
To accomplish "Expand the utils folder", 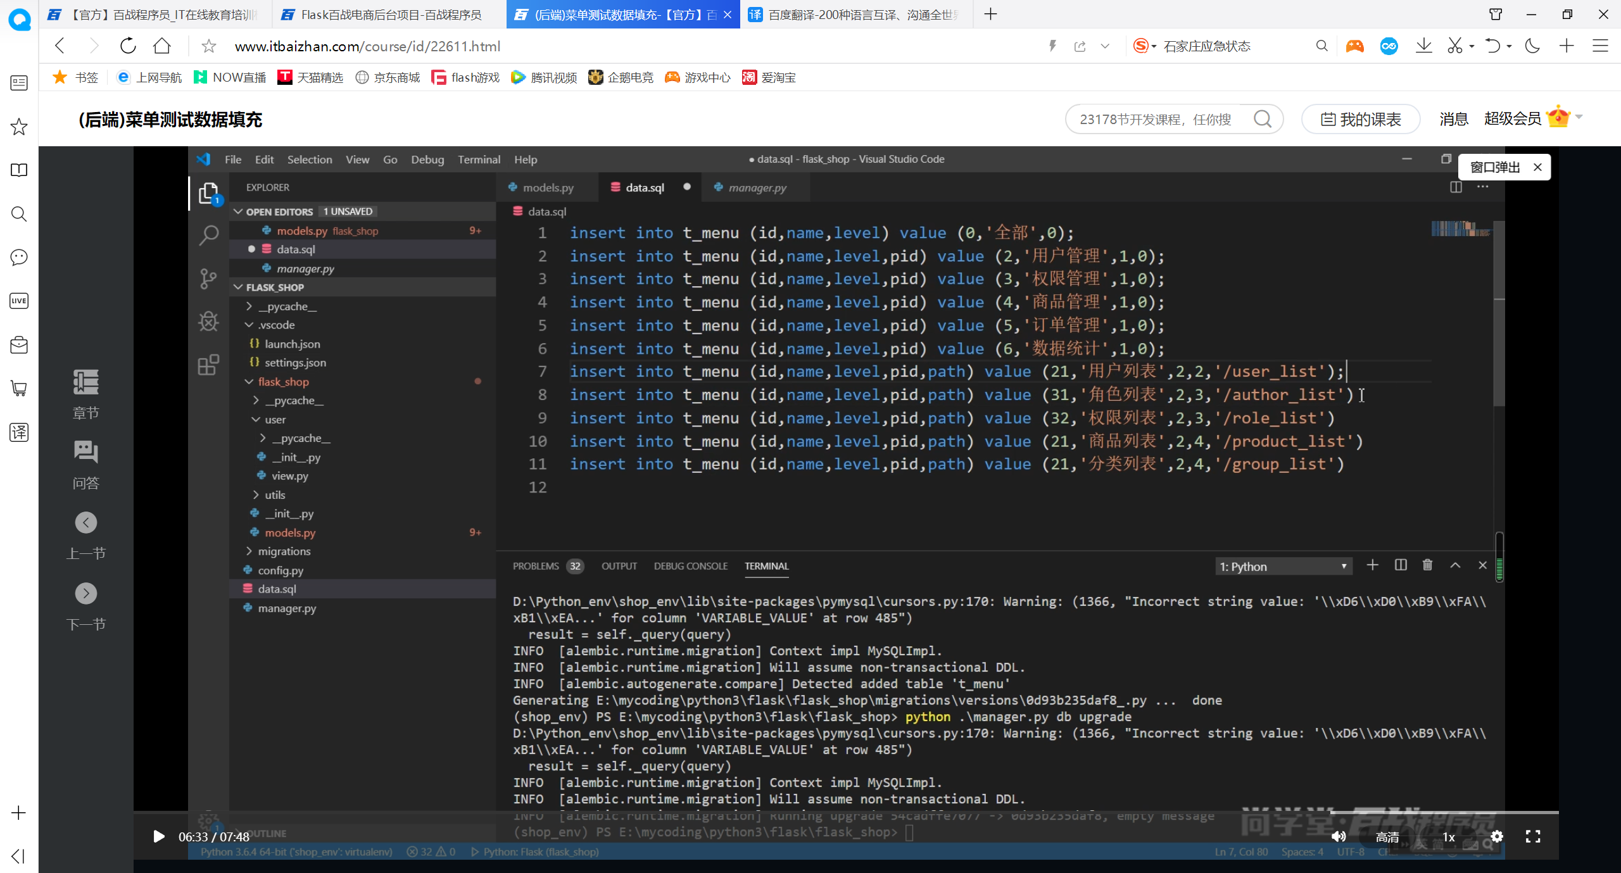I will coord(256,494).
